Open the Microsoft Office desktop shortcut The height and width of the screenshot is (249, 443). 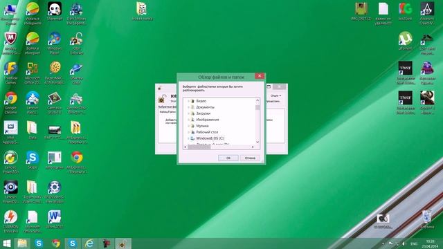click(33, 73)
